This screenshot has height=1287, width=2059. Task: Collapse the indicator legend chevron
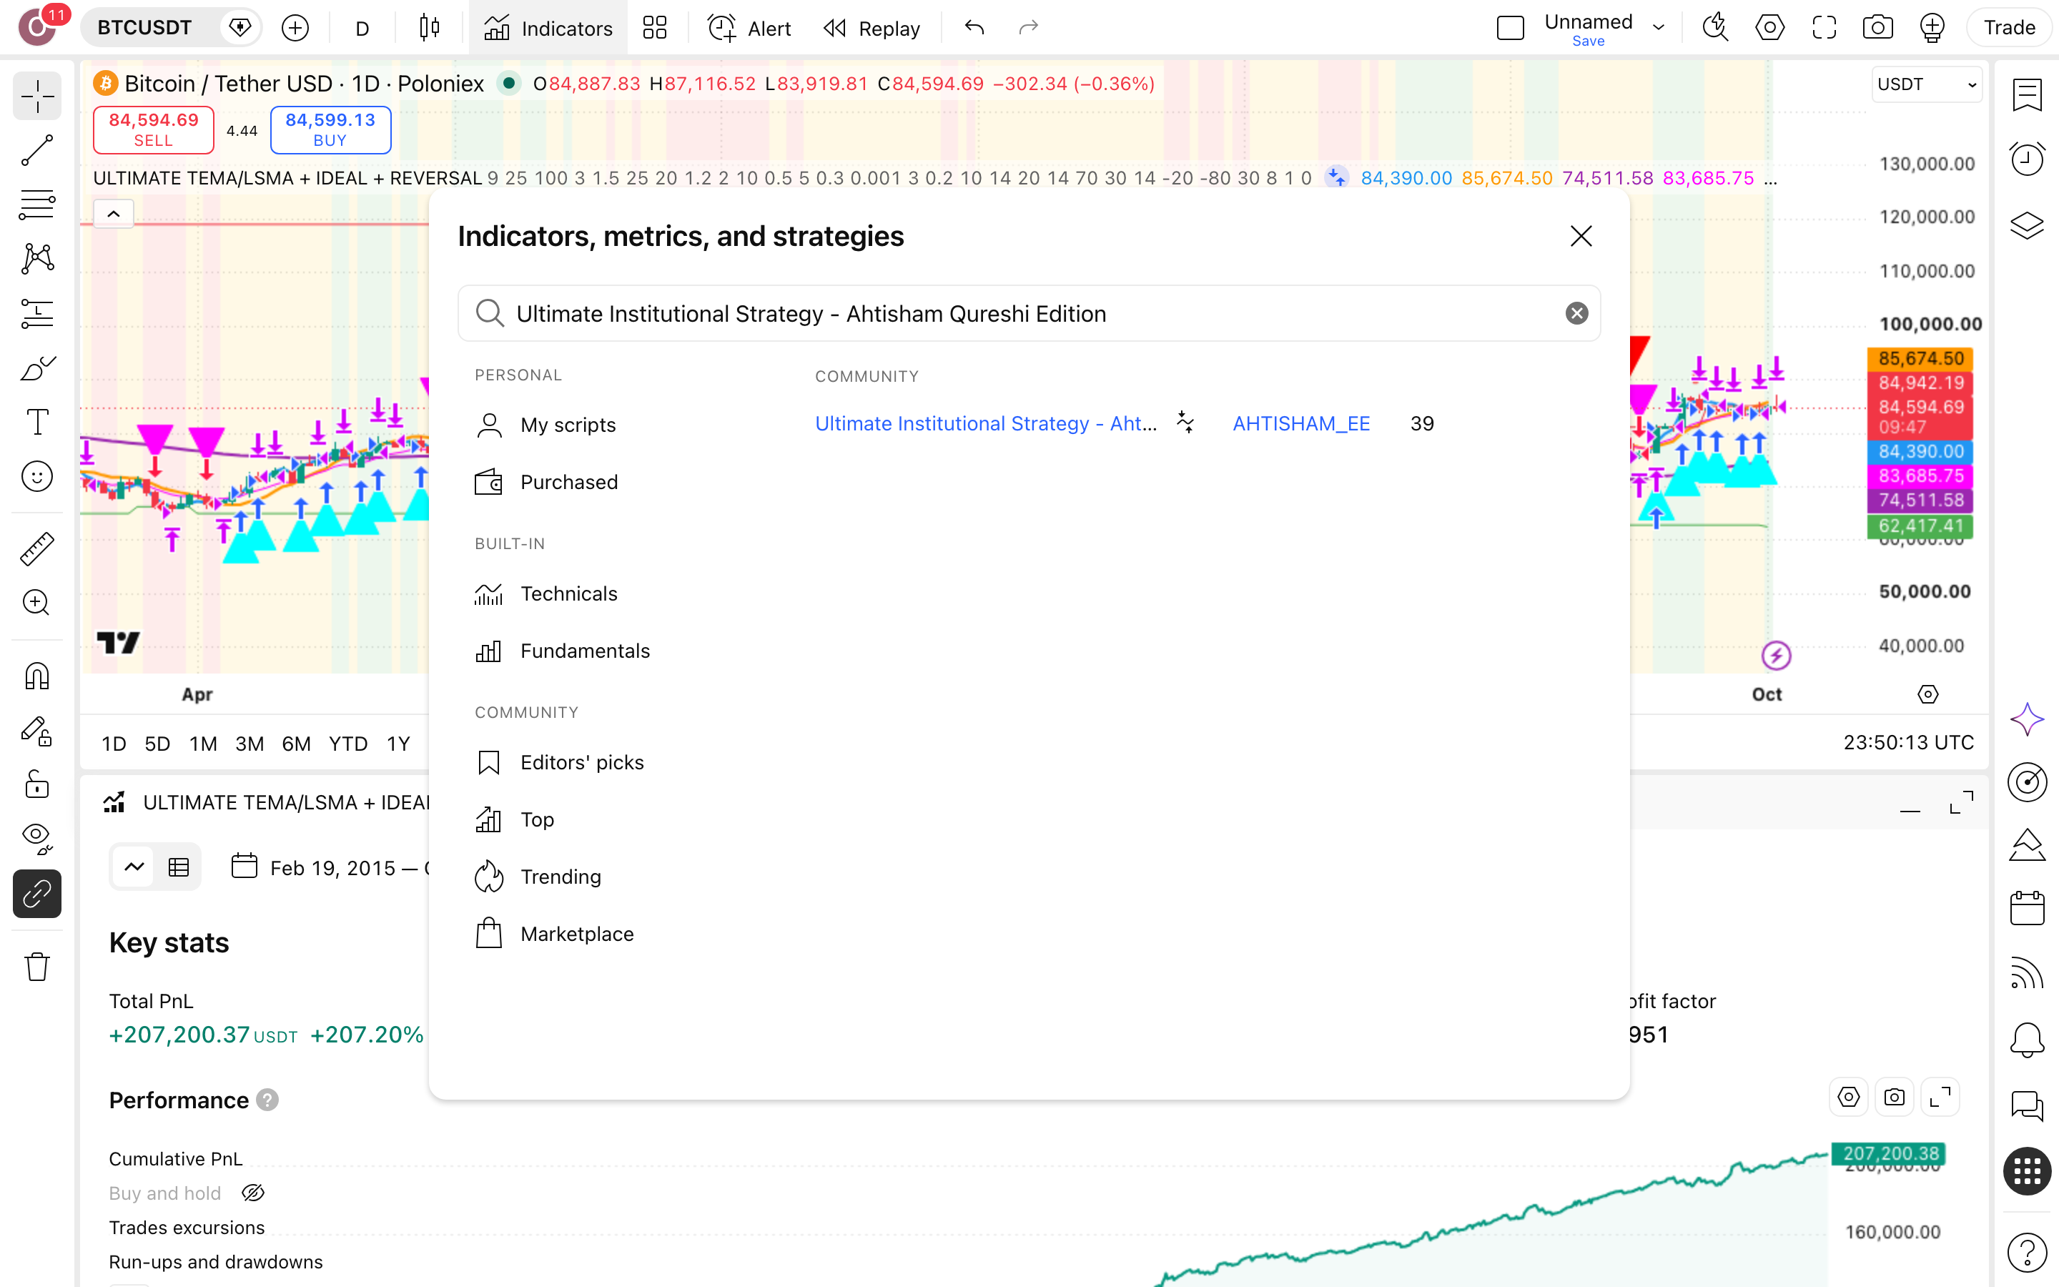pyautogui.click(x=113, y=214)
